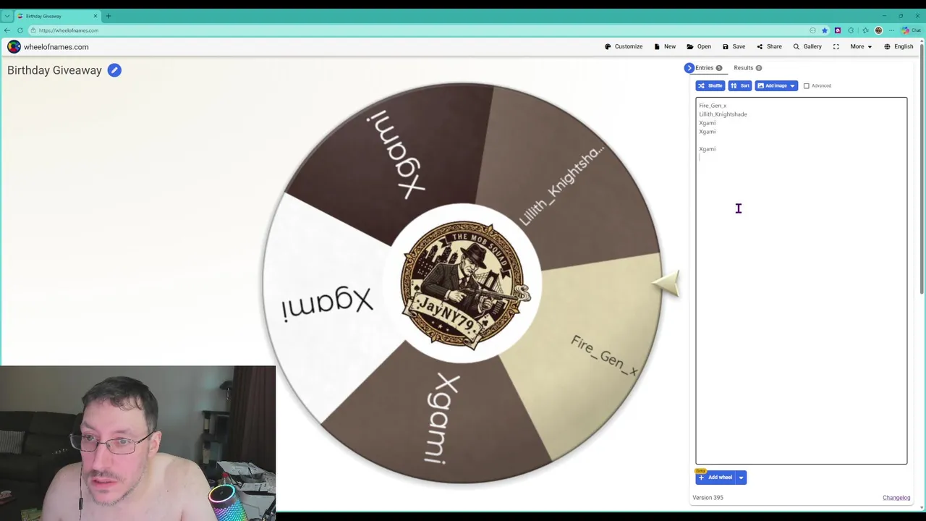Open the browser favorites list icon
This screenshot has height=521, width=926.
[865, 30]
